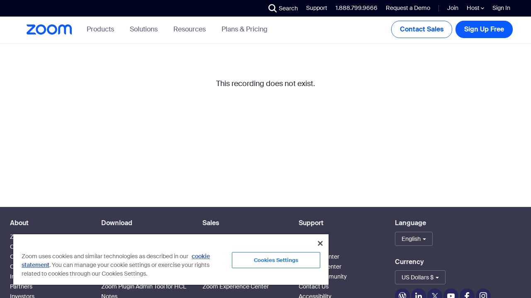Open the Products menu
The image size is (531, 298).
click(100, 29)
